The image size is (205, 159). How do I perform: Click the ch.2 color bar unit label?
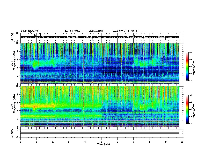[194, 111]
